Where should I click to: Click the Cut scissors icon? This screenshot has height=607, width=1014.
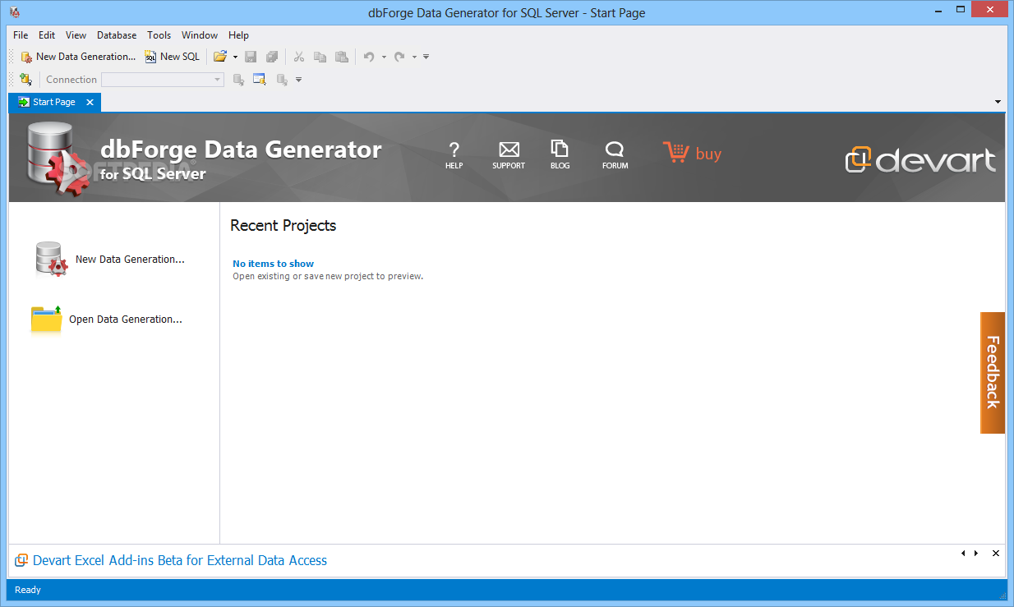point(299,57)
